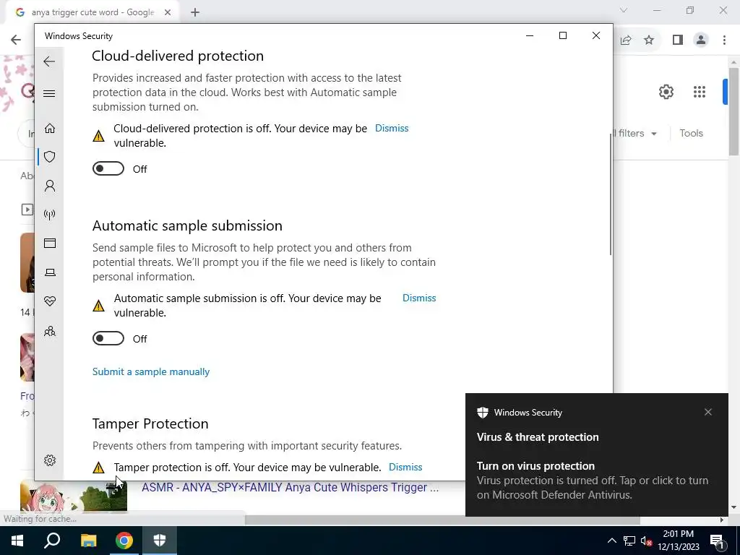The width and height of the screenshot is (740, 555).
Task: Open Device security laptop icon
Action: [50, 272]
